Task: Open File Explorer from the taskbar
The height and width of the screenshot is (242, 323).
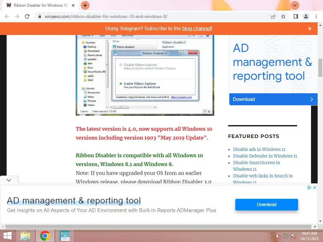Action: click(26, 236)
